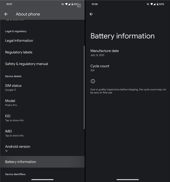The height and width of the screenshot is (182, 170).
Task: Tap the 50% battery percentage on the right screen
Action: 161,4
